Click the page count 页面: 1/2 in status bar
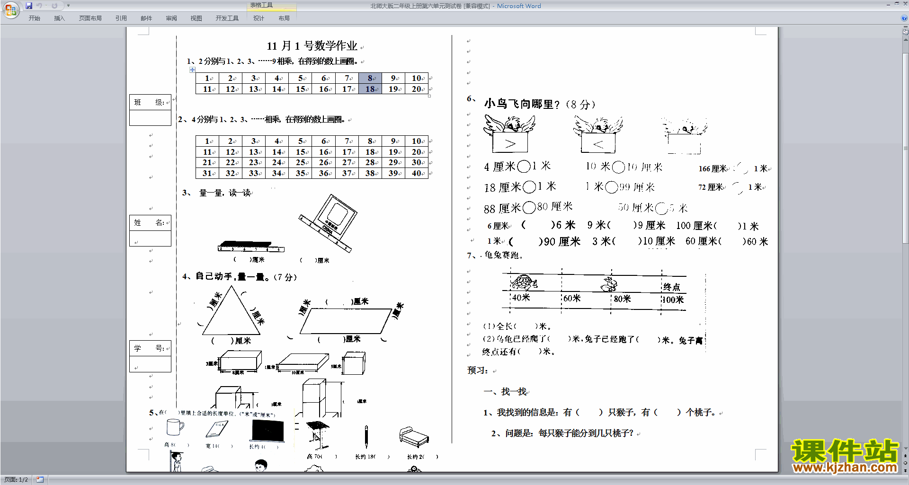The height and width of the screenshot is (485, 909). pos(16,480)
